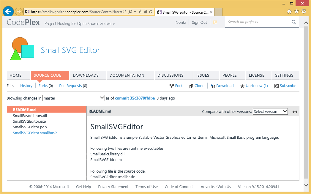Click the Download icon
Screen dimensions: 311x194
click(x=213, y=86)
